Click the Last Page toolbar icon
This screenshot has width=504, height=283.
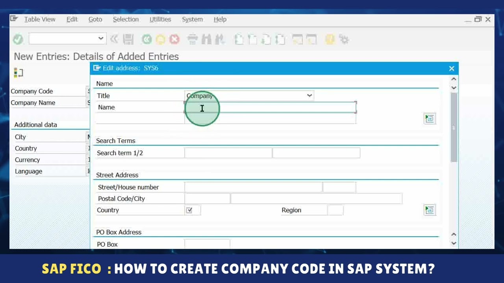(x=280, y=39)
